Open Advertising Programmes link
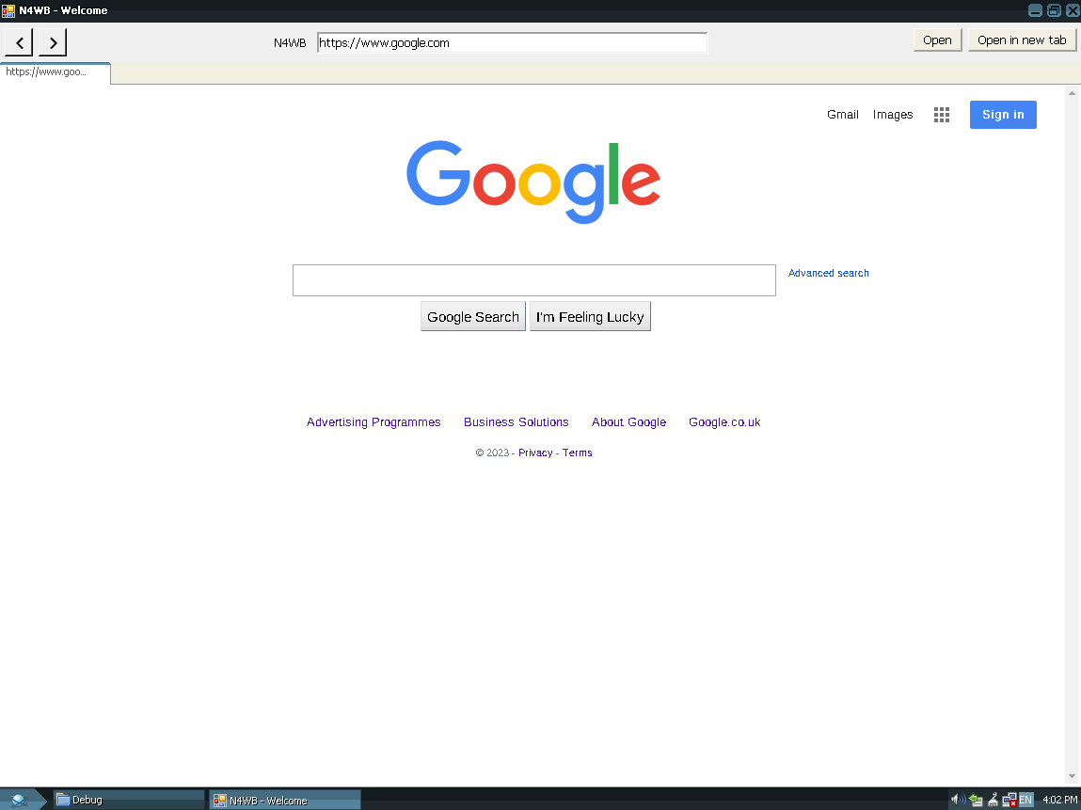The height and width of the screenshot is (810, 1081). (x=374, y=421)
